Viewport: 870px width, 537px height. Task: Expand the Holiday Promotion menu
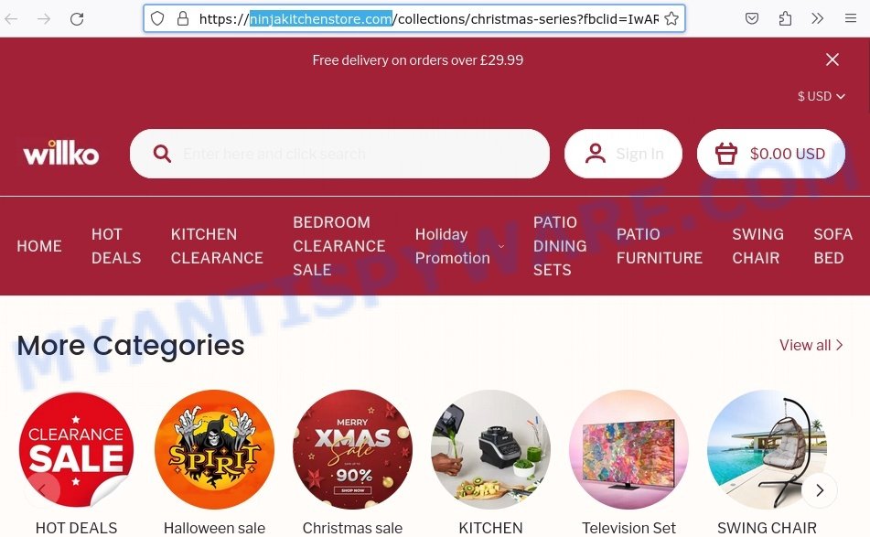(460, 246)
